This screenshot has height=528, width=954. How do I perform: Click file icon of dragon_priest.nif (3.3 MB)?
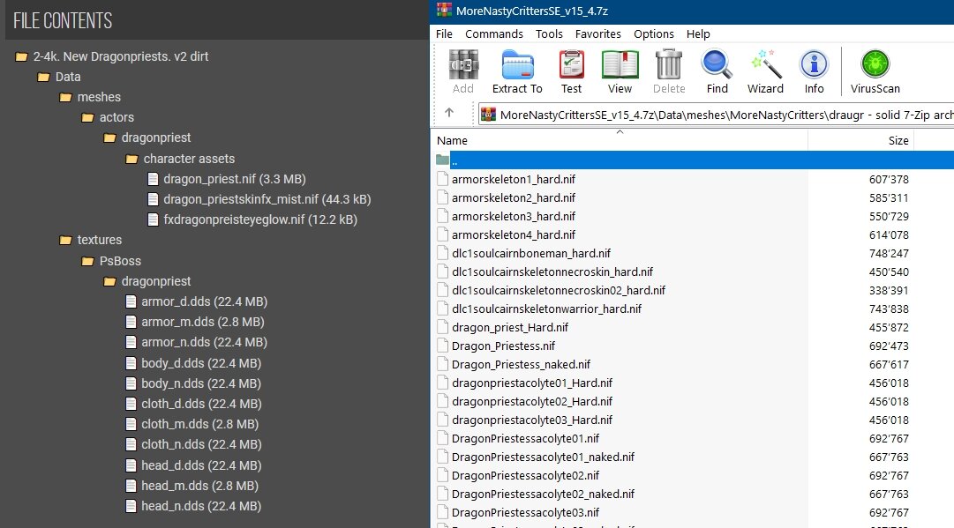click(x=154, y=179)
